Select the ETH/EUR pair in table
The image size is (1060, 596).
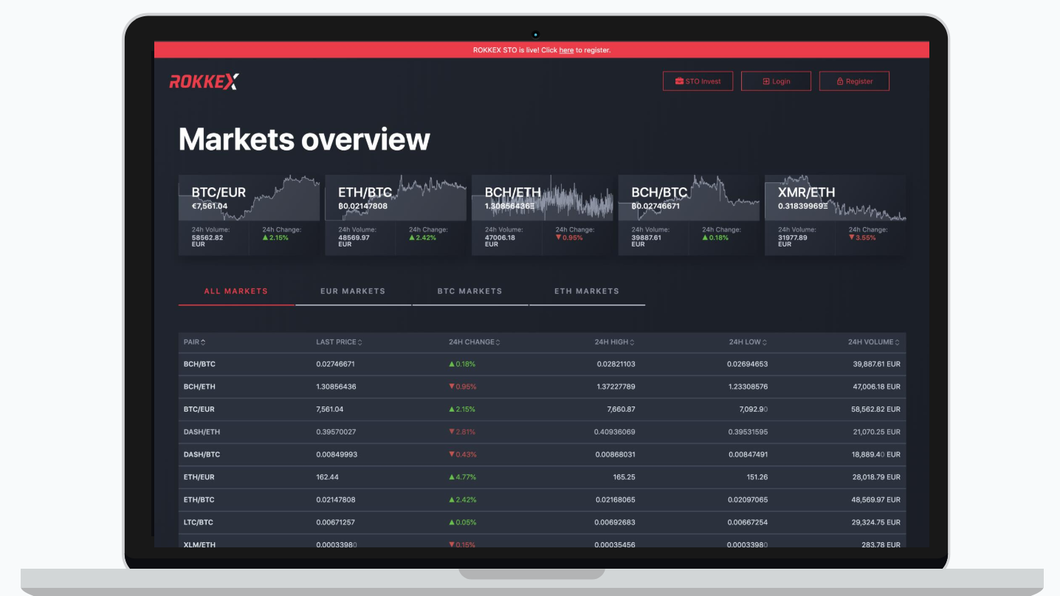click(199, 477)
